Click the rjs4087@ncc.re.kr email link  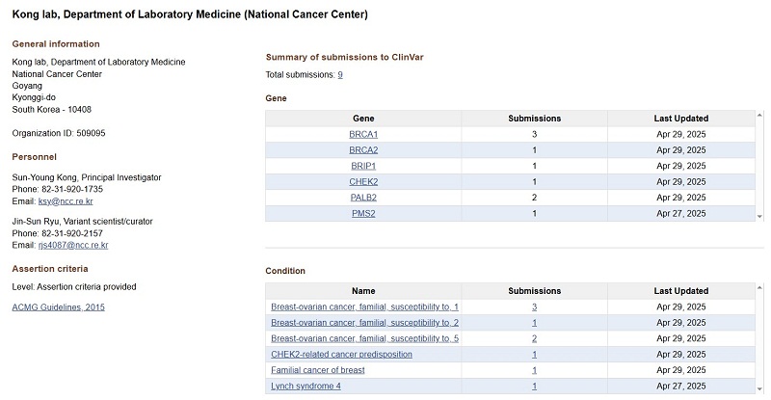pos(75,246)
